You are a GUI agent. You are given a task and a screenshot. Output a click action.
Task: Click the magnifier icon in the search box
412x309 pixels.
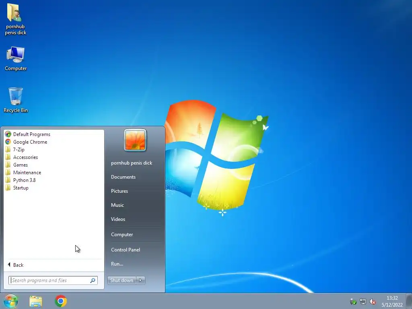[93, 280]
